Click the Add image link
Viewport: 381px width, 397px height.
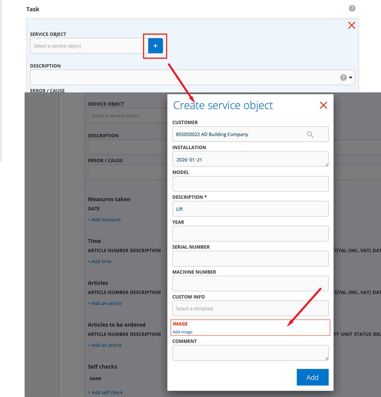pyautogui.click(x=182, y=332)
